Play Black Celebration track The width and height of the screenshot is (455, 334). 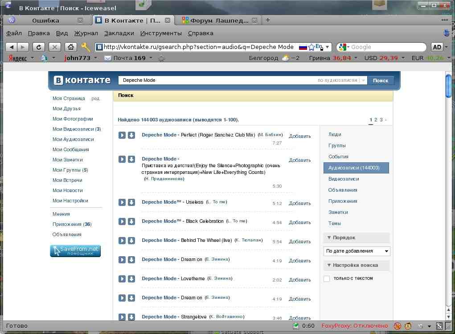click(122, 221)
